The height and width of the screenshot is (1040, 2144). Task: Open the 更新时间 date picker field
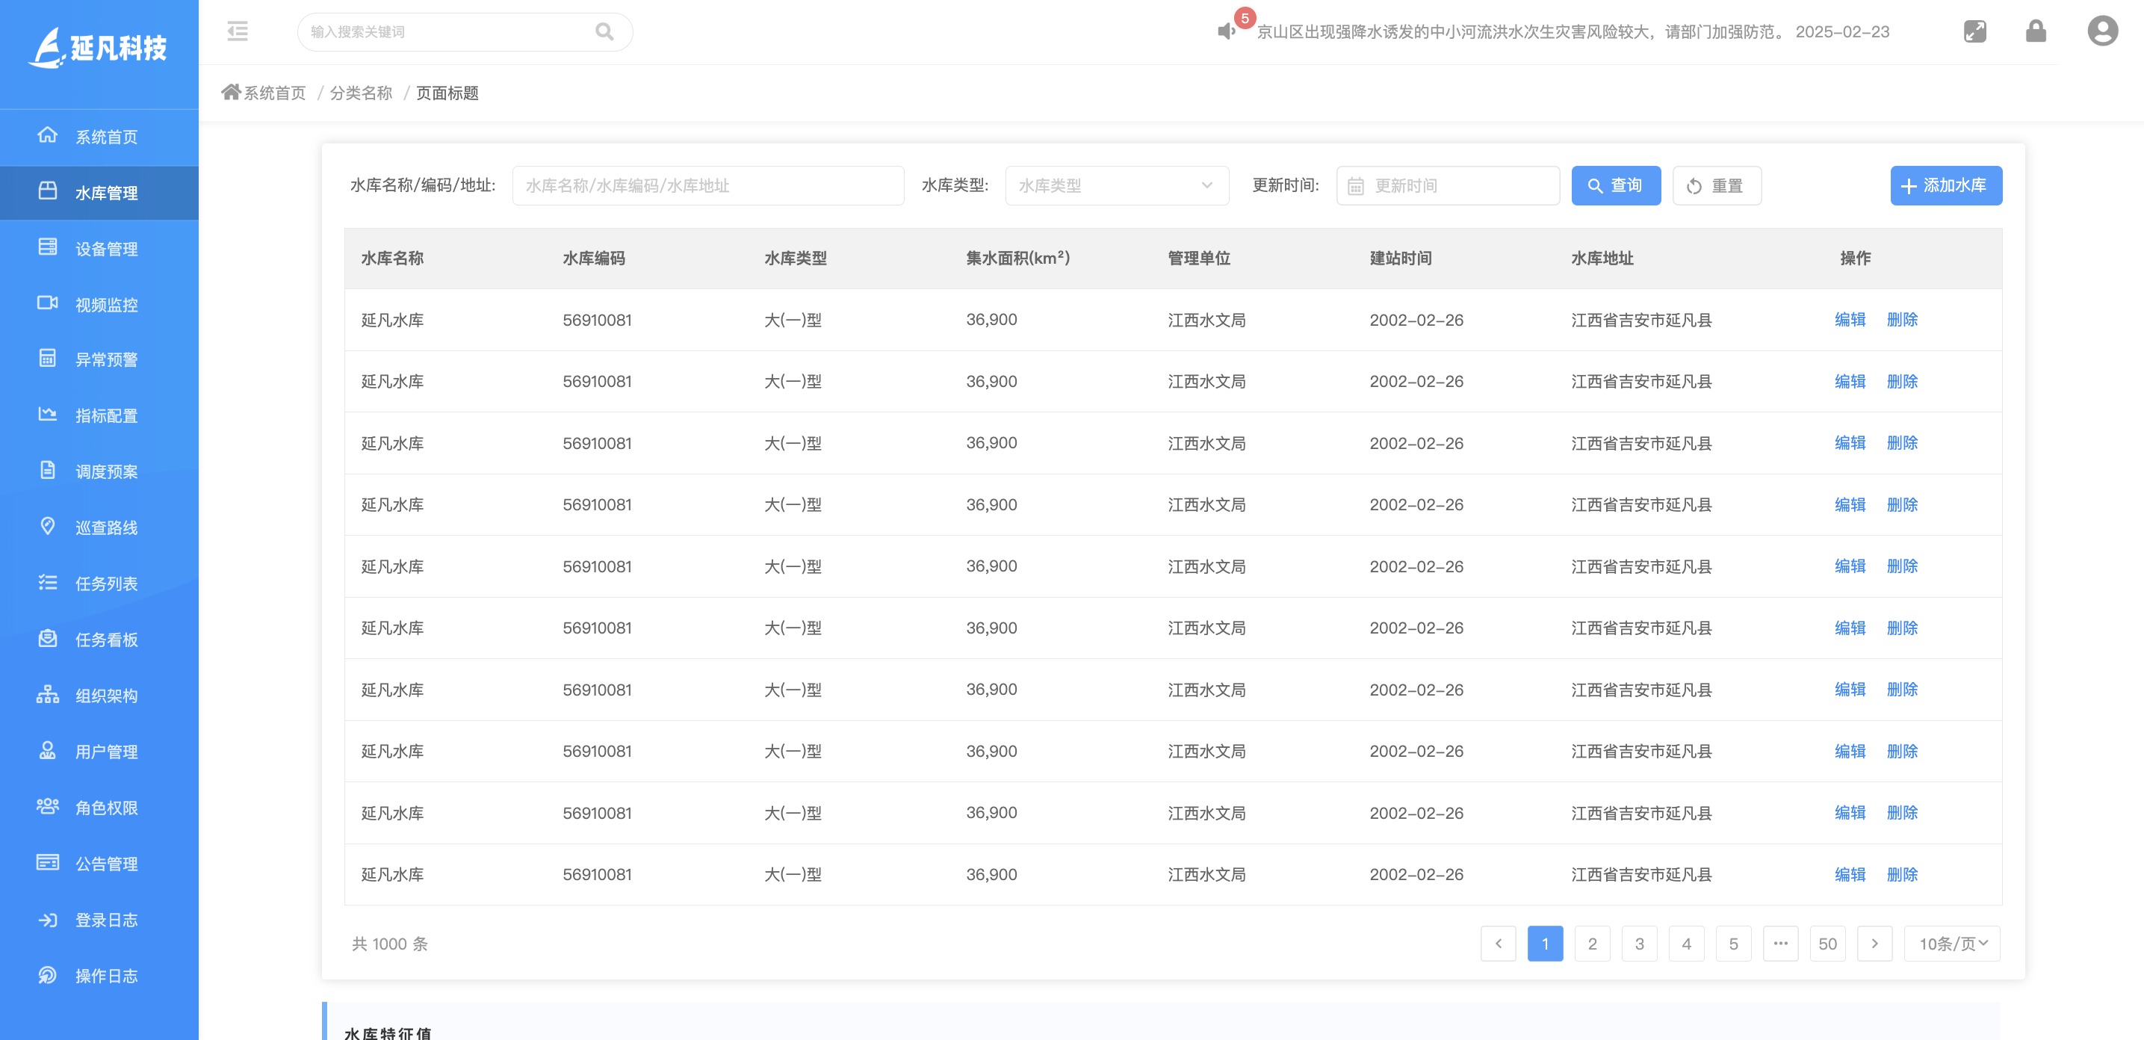click(x=1447, y=186)
